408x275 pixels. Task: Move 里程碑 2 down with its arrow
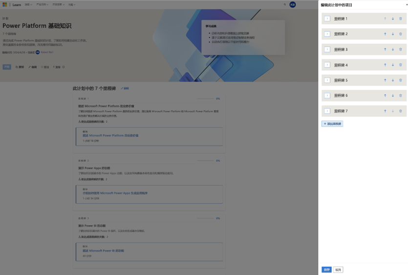pos(393,34)
